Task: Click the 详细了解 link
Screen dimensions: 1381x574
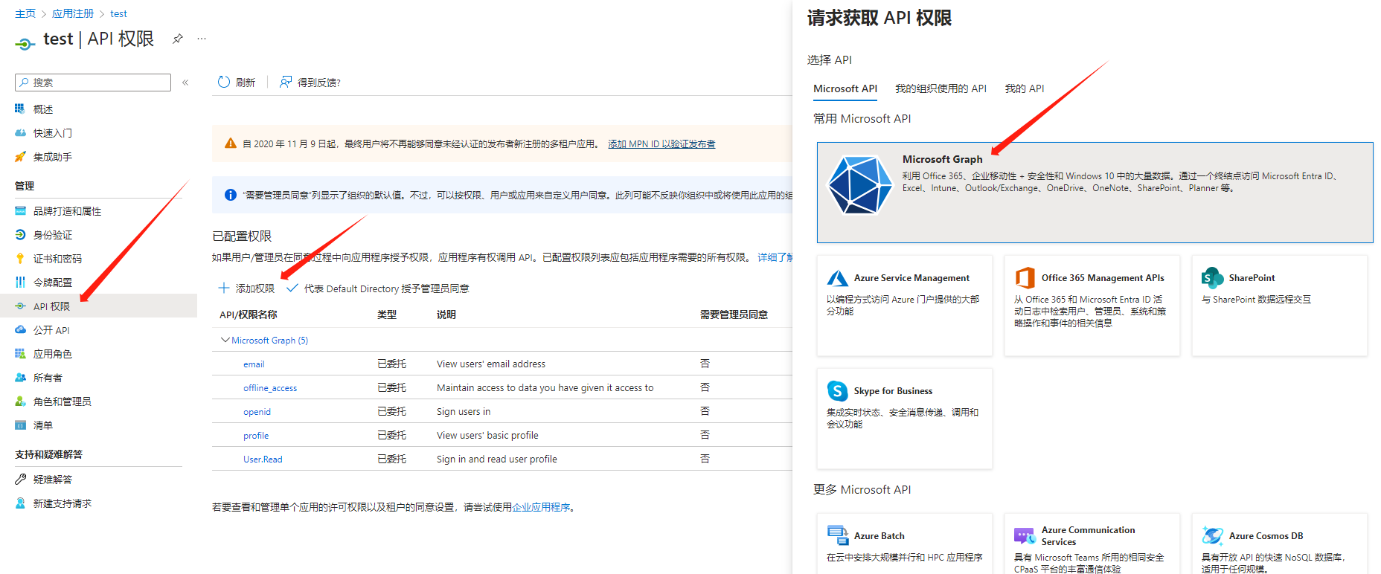Action: [775, 257]
